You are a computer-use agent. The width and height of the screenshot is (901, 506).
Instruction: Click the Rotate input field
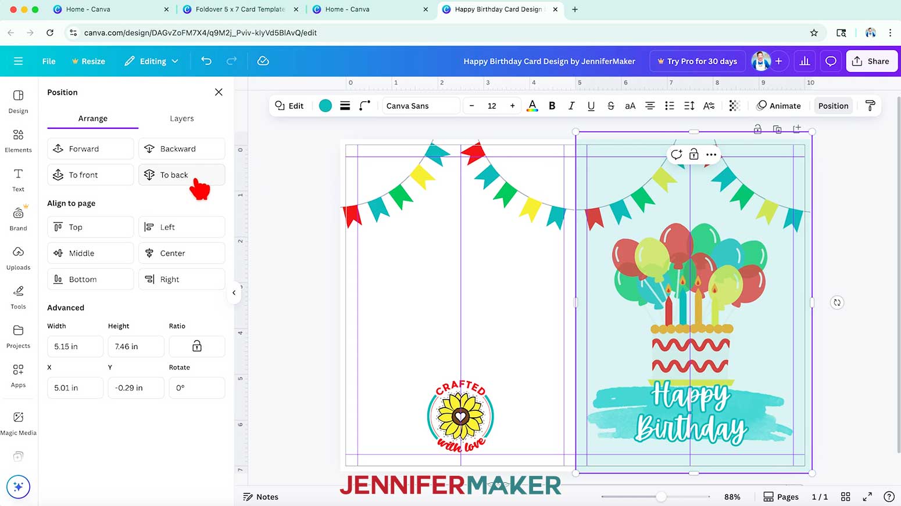[196, 388]
